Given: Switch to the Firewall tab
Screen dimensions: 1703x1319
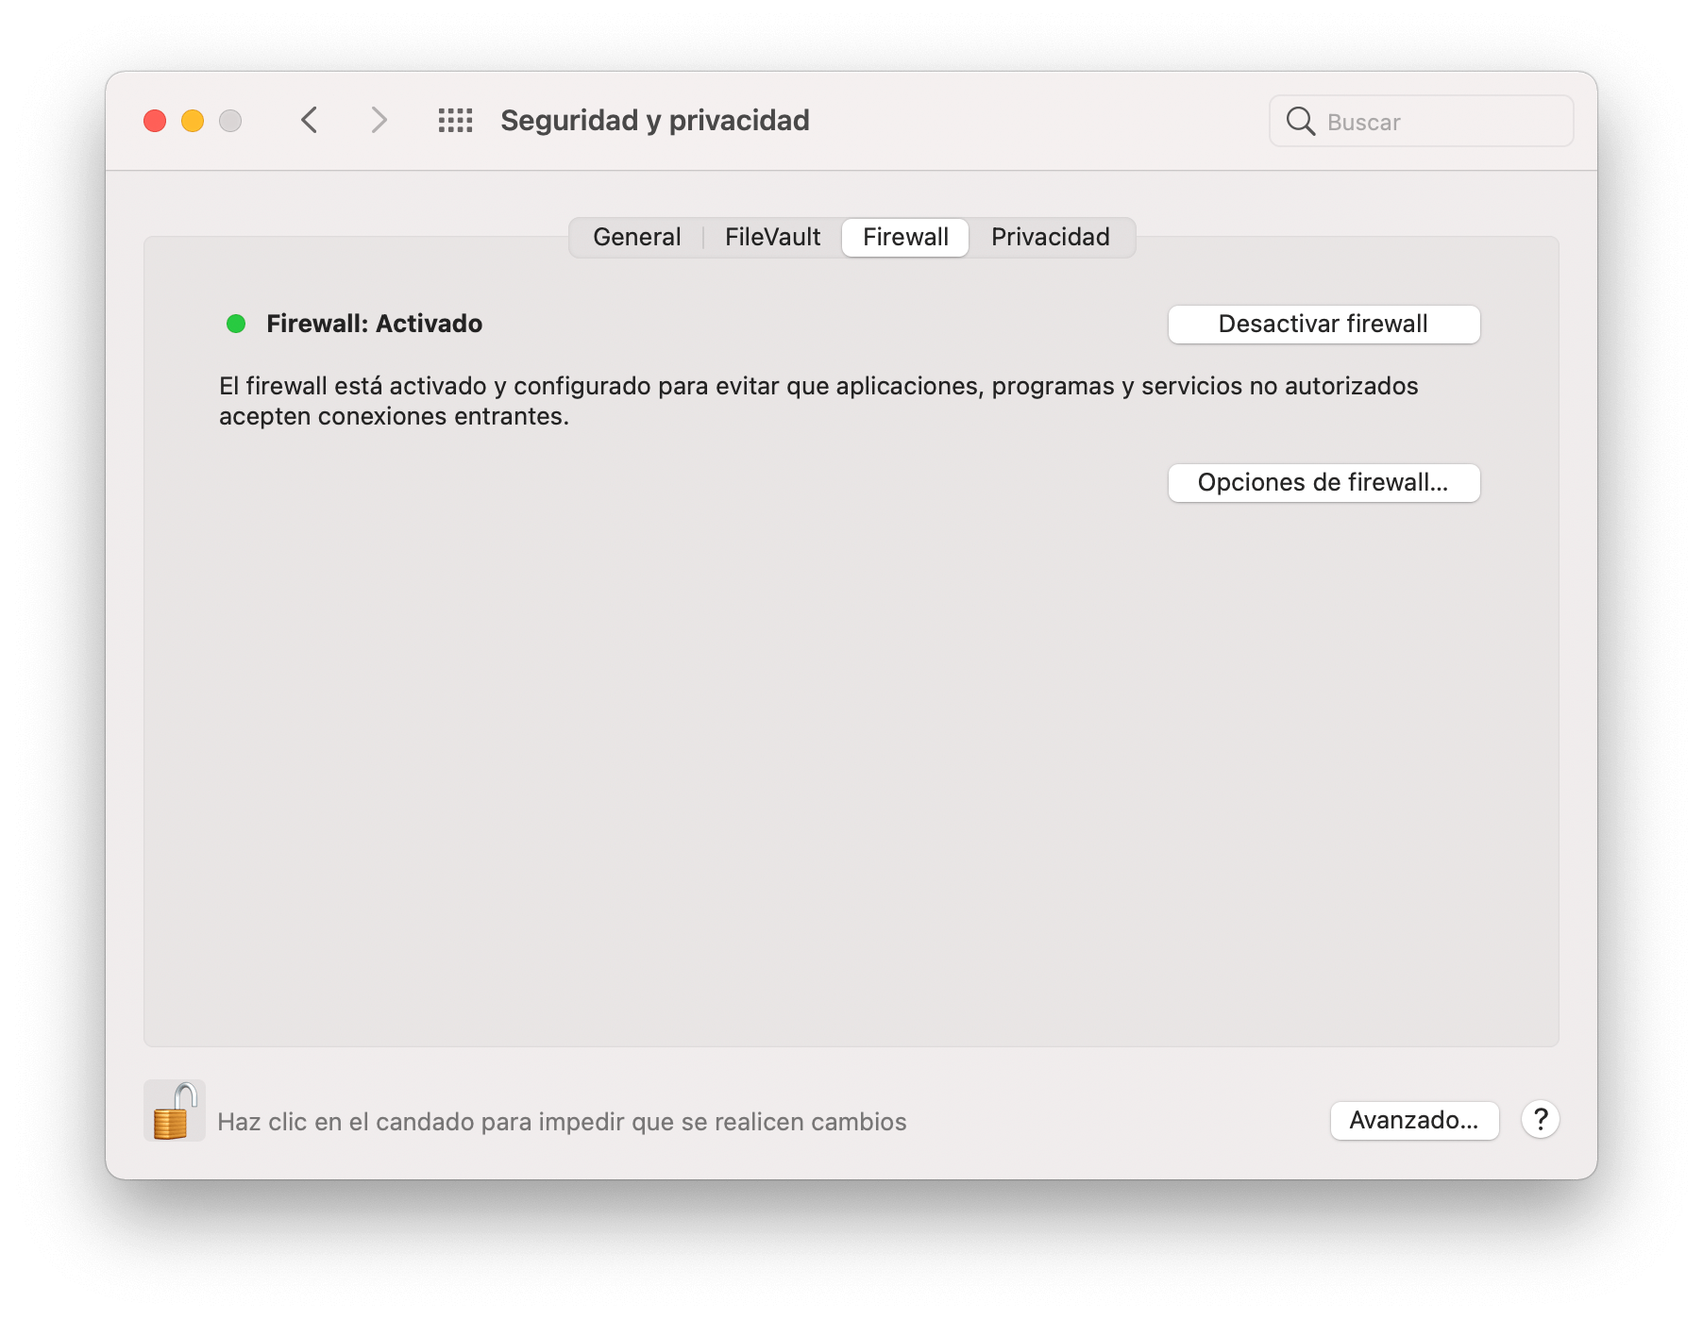Looking at the screenshot, I should [903, 237].
